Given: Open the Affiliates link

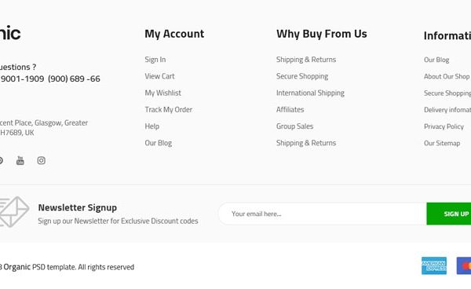Looking at the screenshot, I should click(290, 110).
